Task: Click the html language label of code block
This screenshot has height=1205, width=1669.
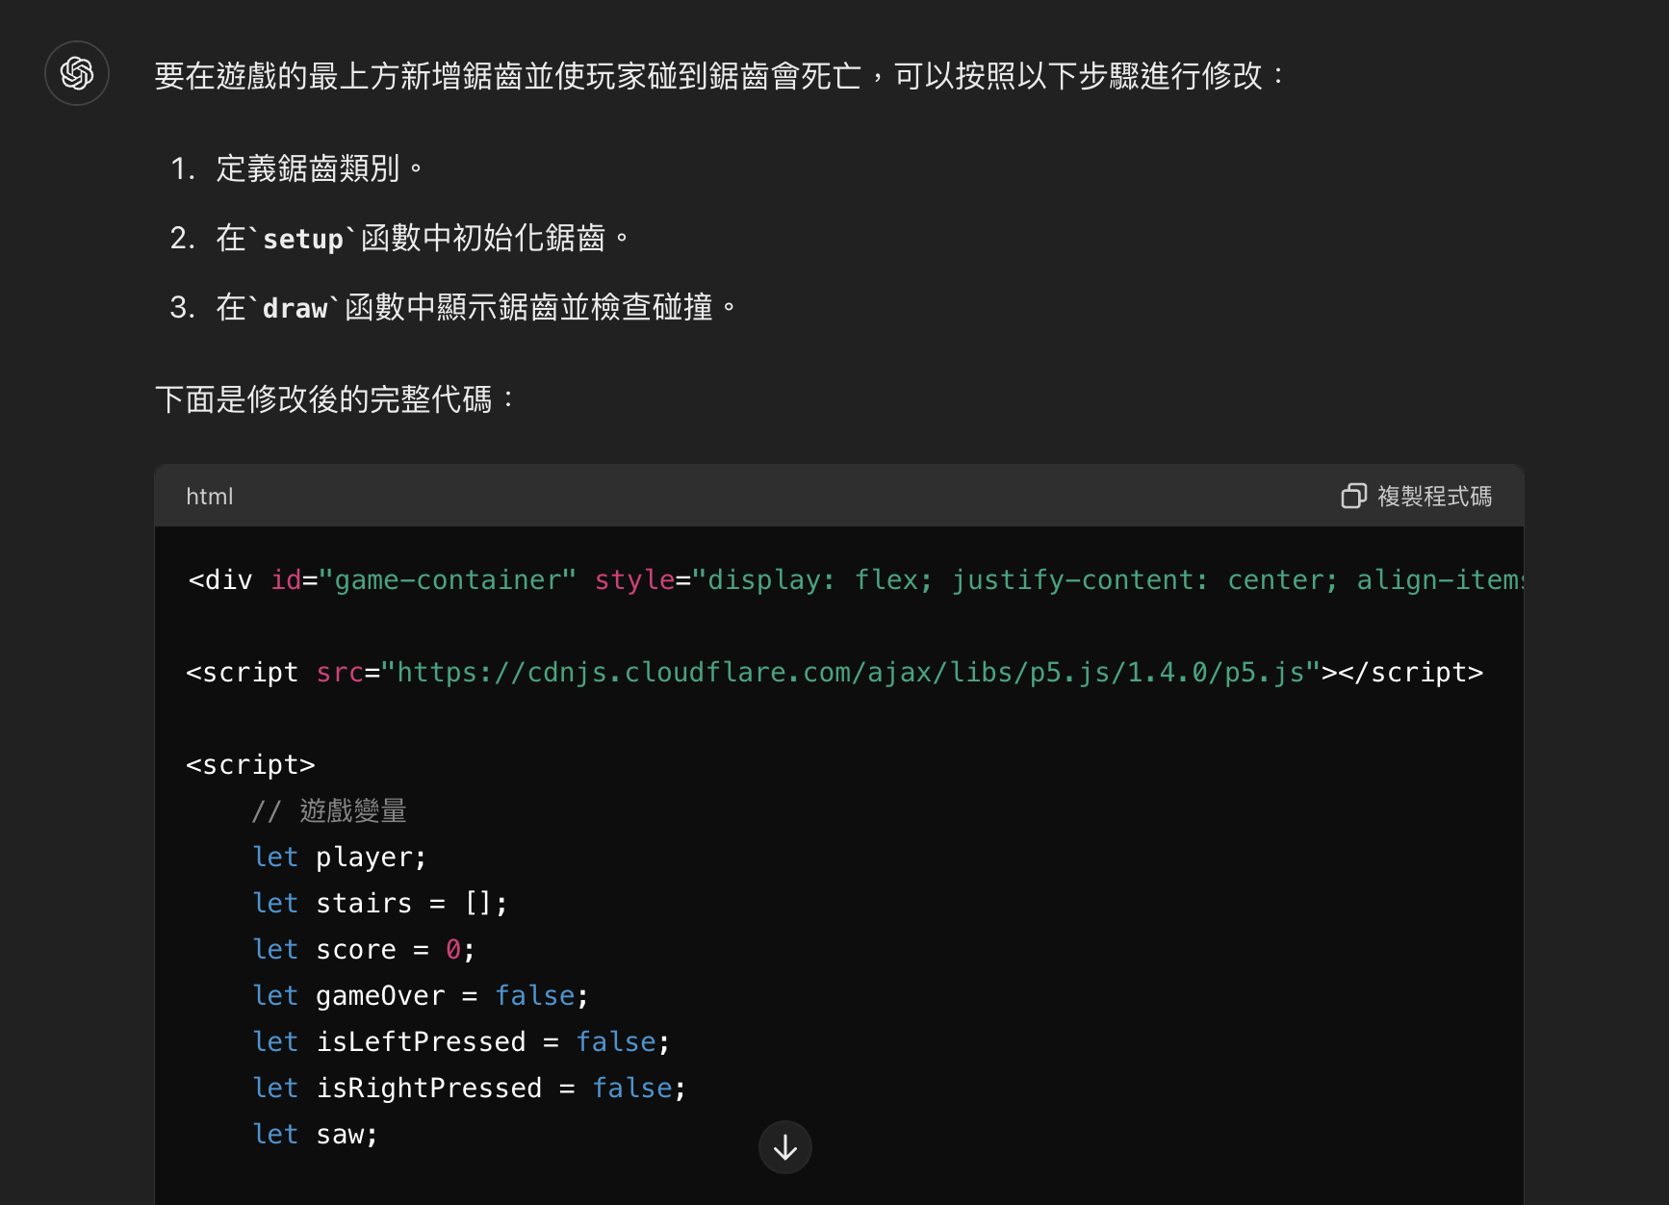Action: pos(210,496)
